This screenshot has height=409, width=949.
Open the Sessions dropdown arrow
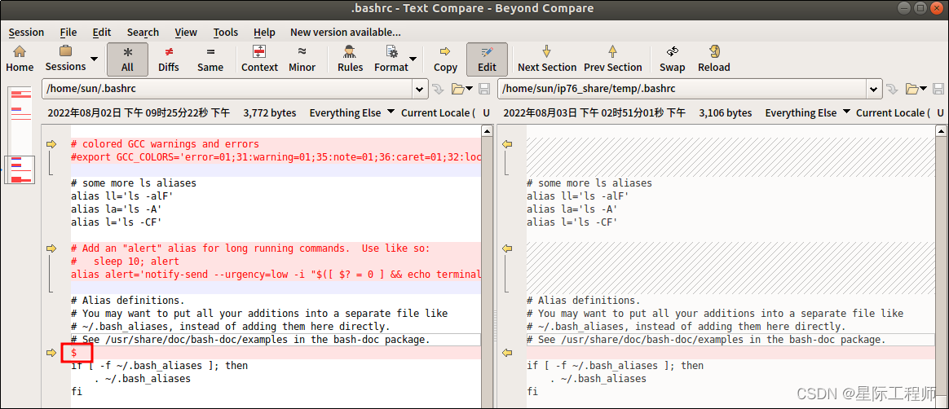coord(94,59)
